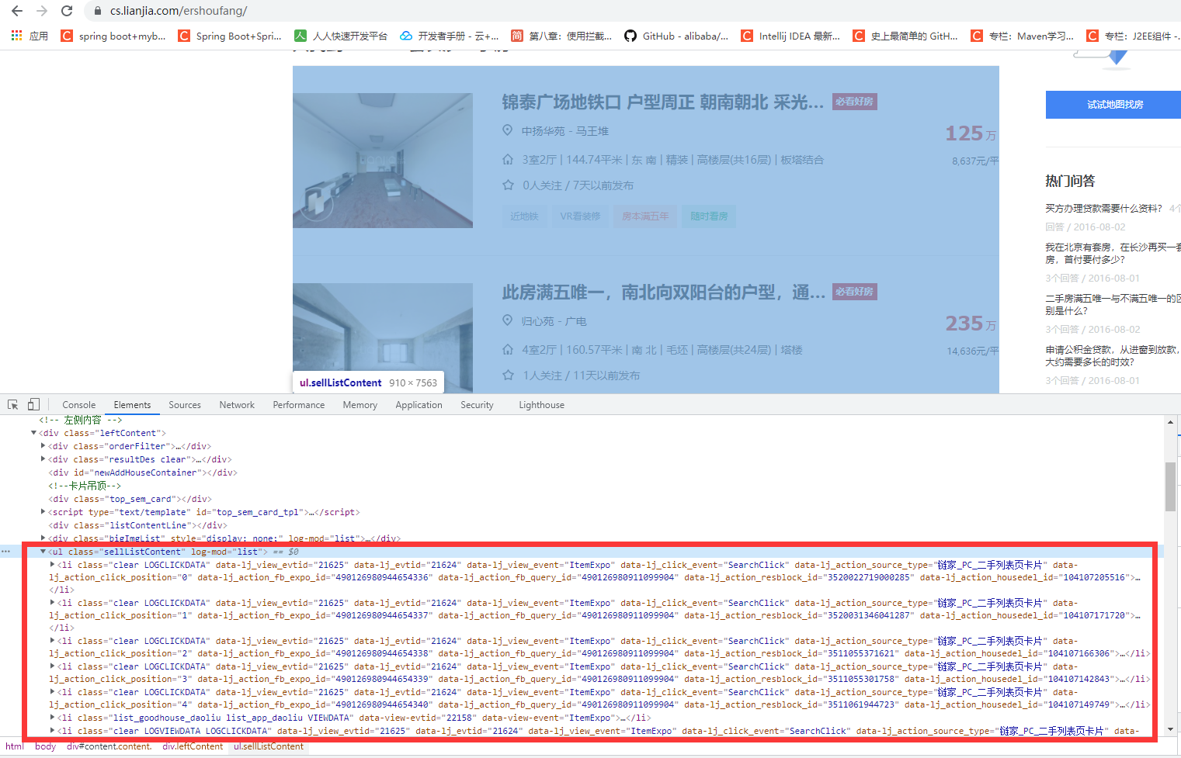Open the 史上最简单的 GitH... bookmark
The width and height of the screenshot is (1181, 758).
(x=905, y=36)
